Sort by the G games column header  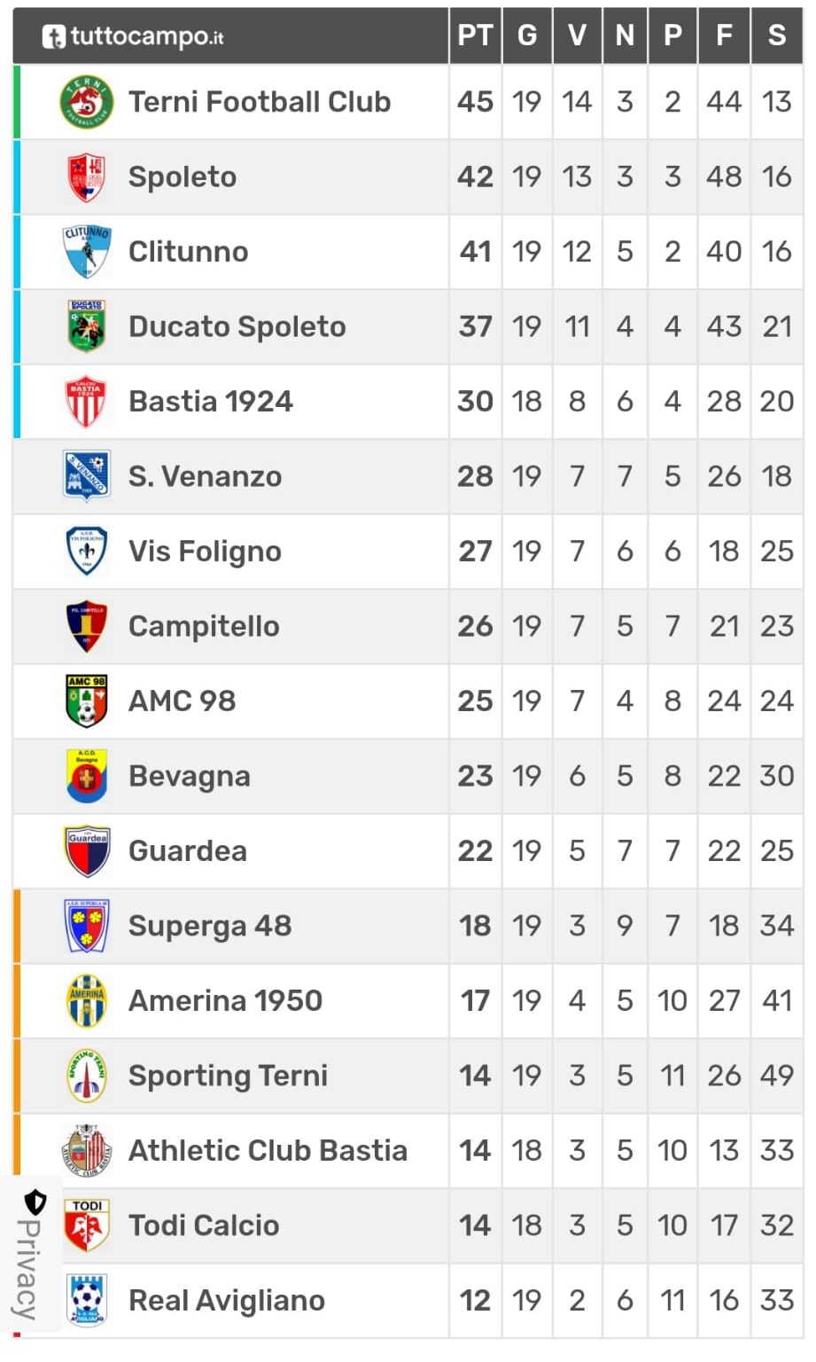pos(527,35)
